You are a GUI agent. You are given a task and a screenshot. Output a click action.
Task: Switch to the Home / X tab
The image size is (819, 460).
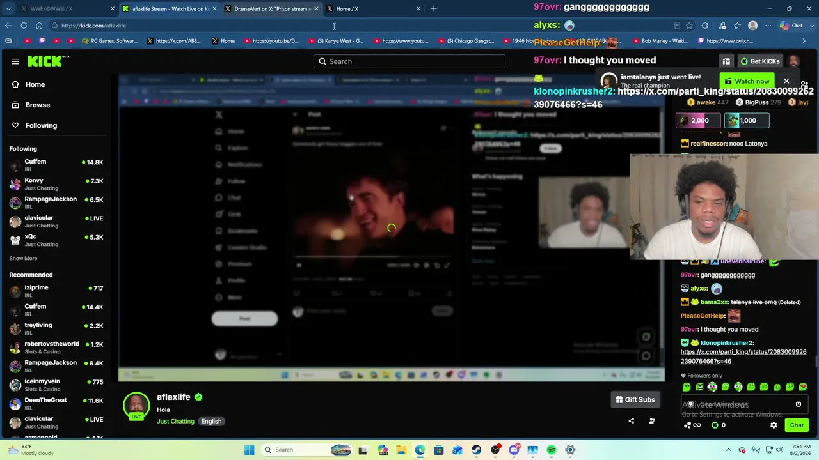pyautogui.click(x=374, y=9)
